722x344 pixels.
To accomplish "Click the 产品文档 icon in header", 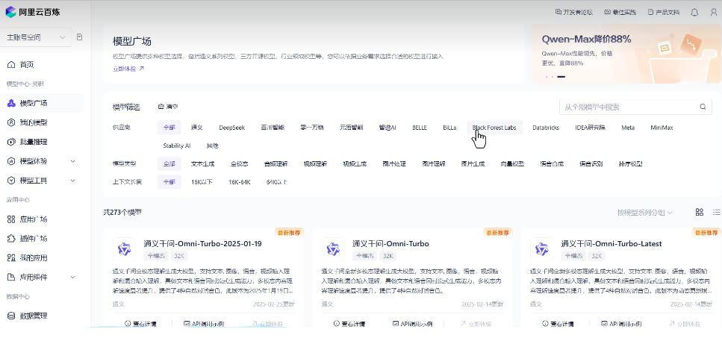I will click(650, 12).
